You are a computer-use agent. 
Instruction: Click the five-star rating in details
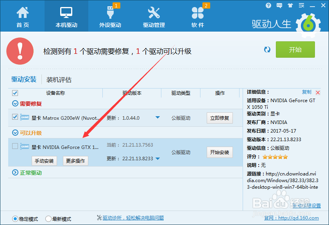coord(275,157)
